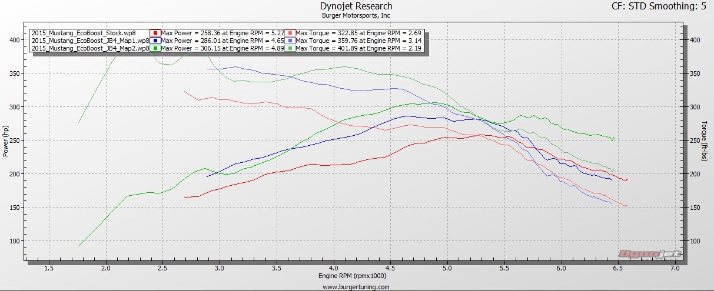Click the green JB4 Map2 power swatch

coord(155,48)
